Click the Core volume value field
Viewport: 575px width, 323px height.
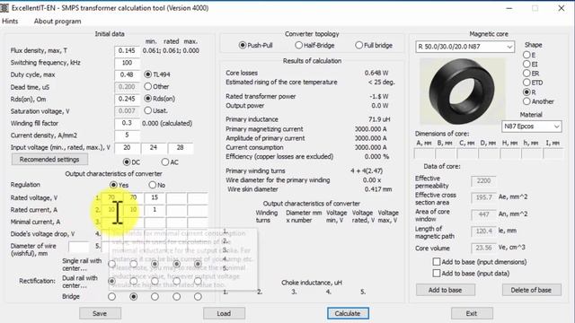pyautogui.click(x=483, y=248)
